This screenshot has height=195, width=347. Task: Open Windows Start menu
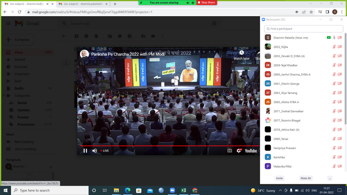point(6,190)
